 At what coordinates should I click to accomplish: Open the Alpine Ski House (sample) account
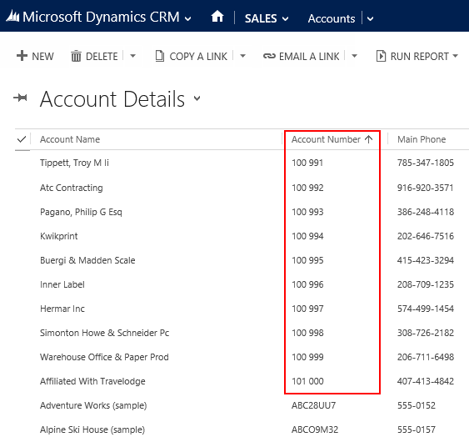click(92, 429)
